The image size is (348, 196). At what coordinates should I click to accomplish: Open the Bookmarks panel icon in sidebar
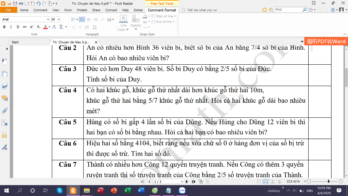[x=4, y=62]
